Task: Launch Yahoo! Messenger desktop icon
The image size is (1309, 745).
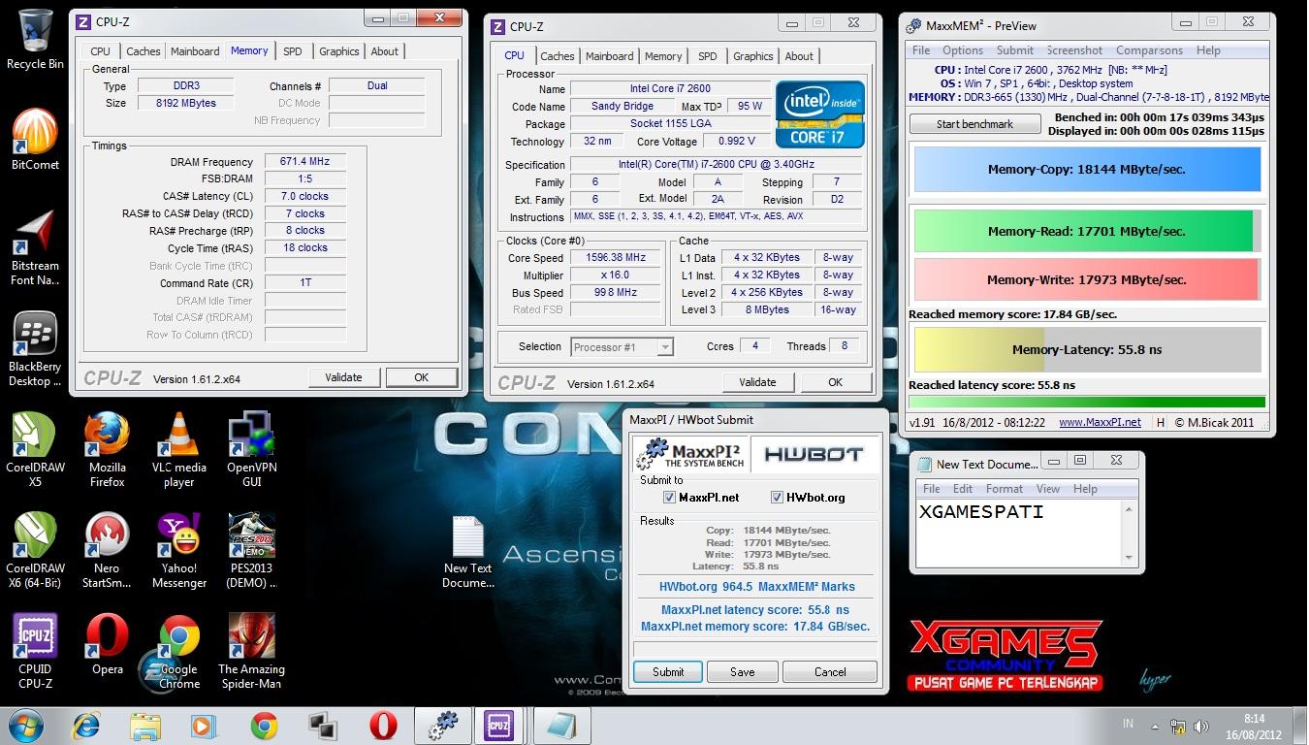Action: point(178,551)
